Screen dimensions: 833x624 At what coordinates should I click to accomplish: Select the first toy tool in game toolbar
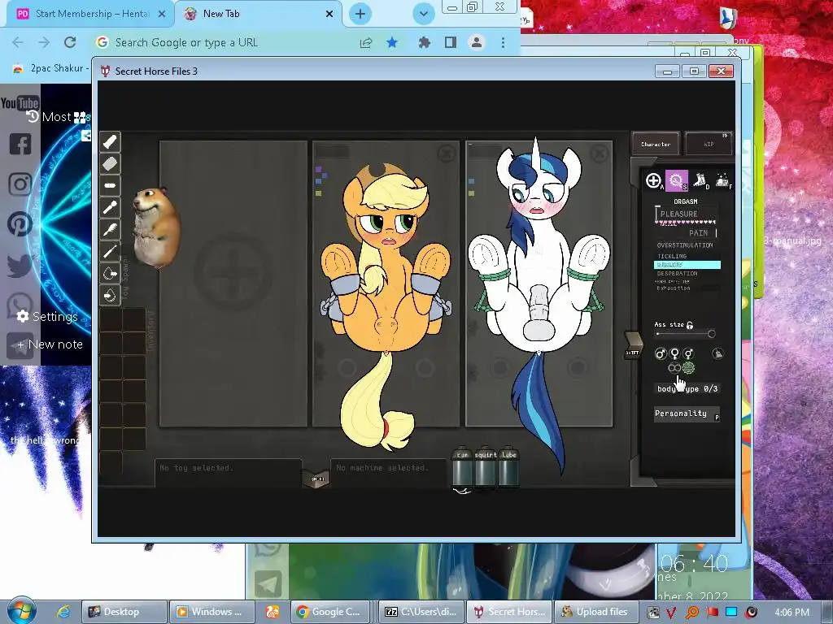pyautogui.click(x=110, y=142)
